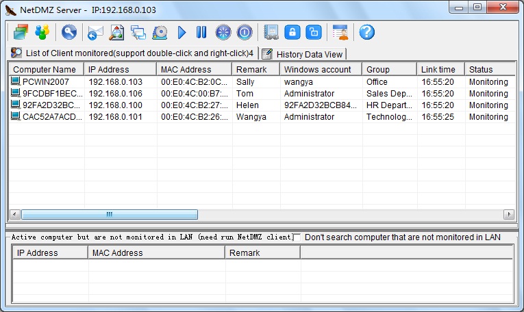Select the CAC52A7ACD... computer row
Screen dimensions: 524x312
coord(262,117)
